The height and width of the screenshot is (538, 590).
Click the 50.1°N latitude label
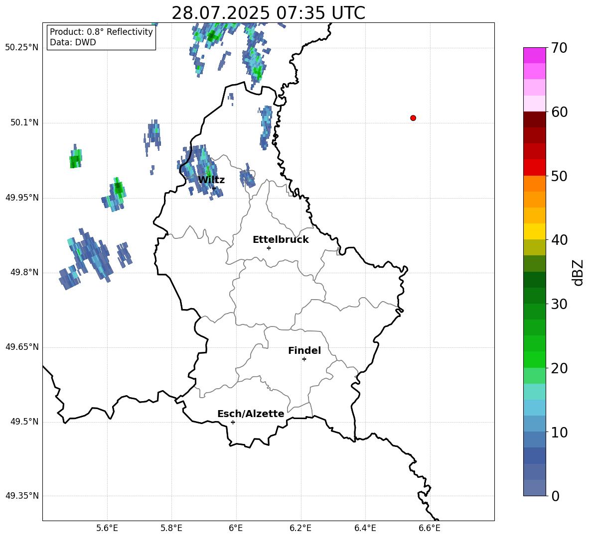click(x=24, y=123)
